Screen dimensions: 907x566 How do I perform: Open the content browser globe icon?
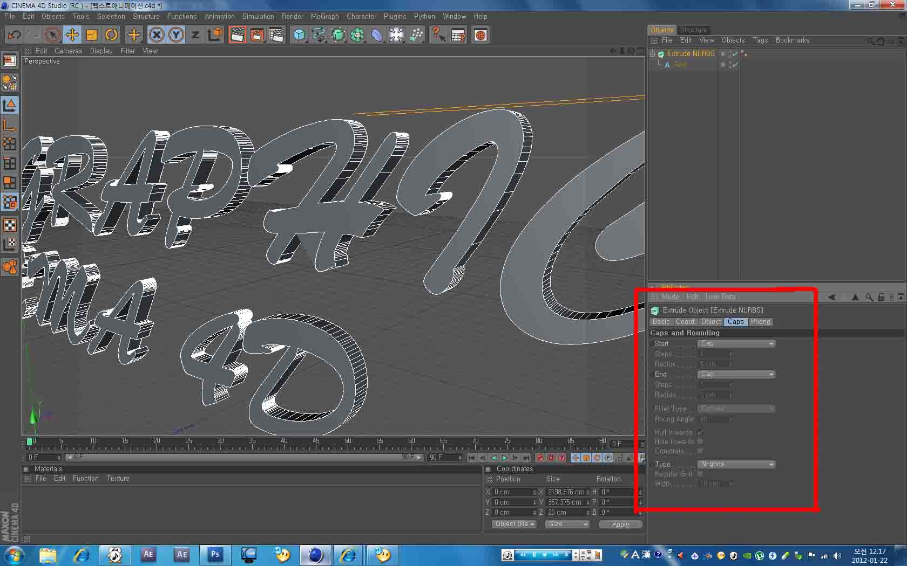pyautogui.click(x=480, y=35)
